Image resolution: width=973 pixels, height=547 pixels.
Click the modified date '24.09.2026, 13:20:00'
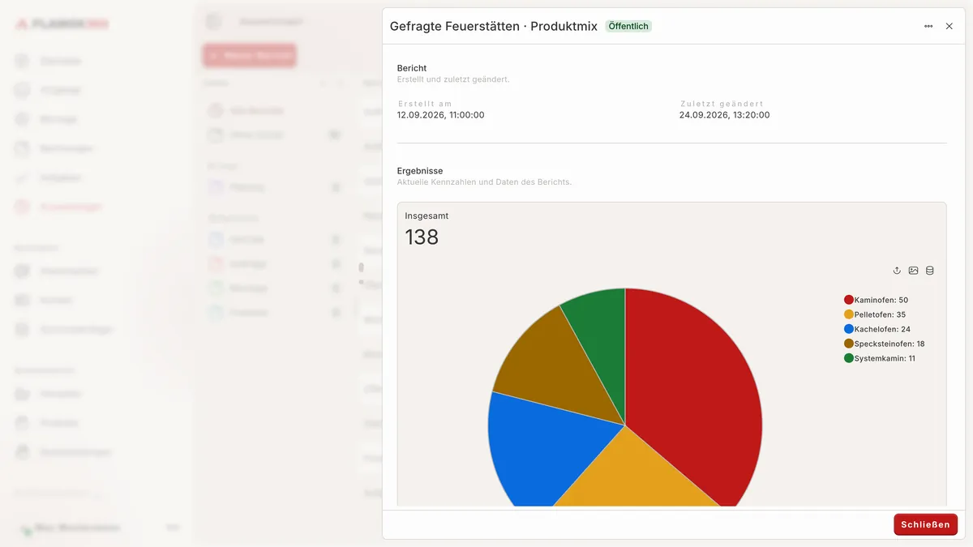click(x=724, y=115)
